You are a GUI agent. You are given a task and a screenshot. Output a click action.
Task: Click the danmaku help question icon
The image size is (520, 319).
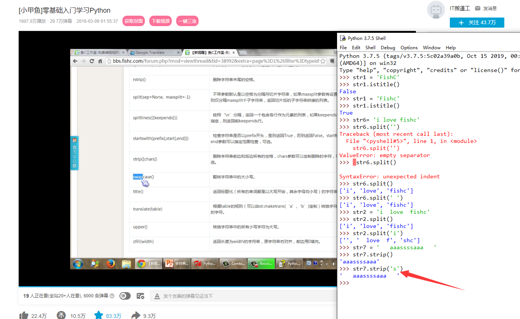point(112,296)
